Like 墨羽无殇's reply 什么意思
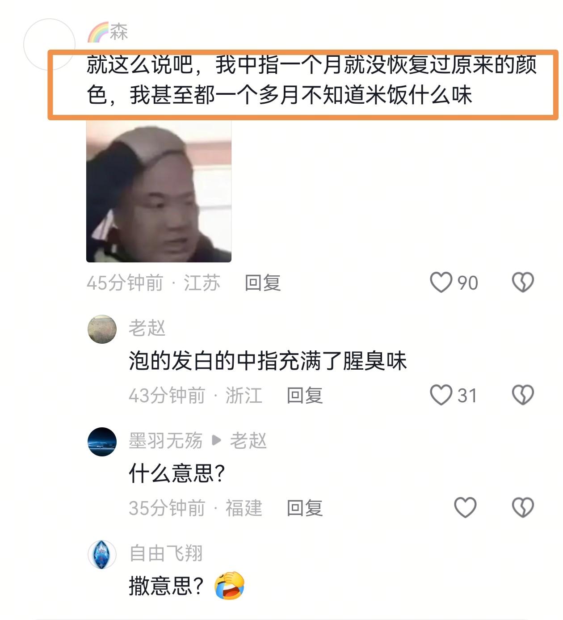This screenshot has width=563, height=620. [x=465, y=508]
